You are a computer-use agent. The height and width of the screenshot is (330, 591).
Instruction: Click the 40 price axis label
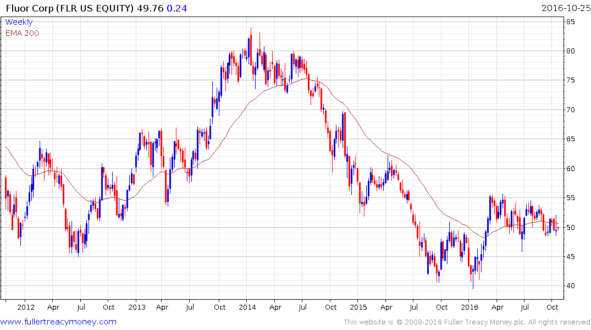click(x=571, y=286)
